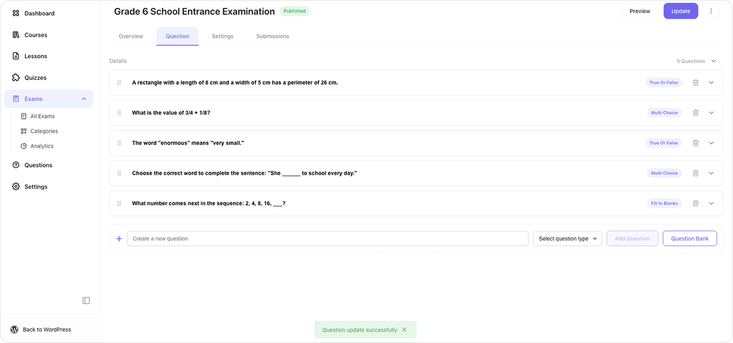Click the plus icon beside new question field
The width and height of the screenshot is (733, 343).
[x=119, y=239]
